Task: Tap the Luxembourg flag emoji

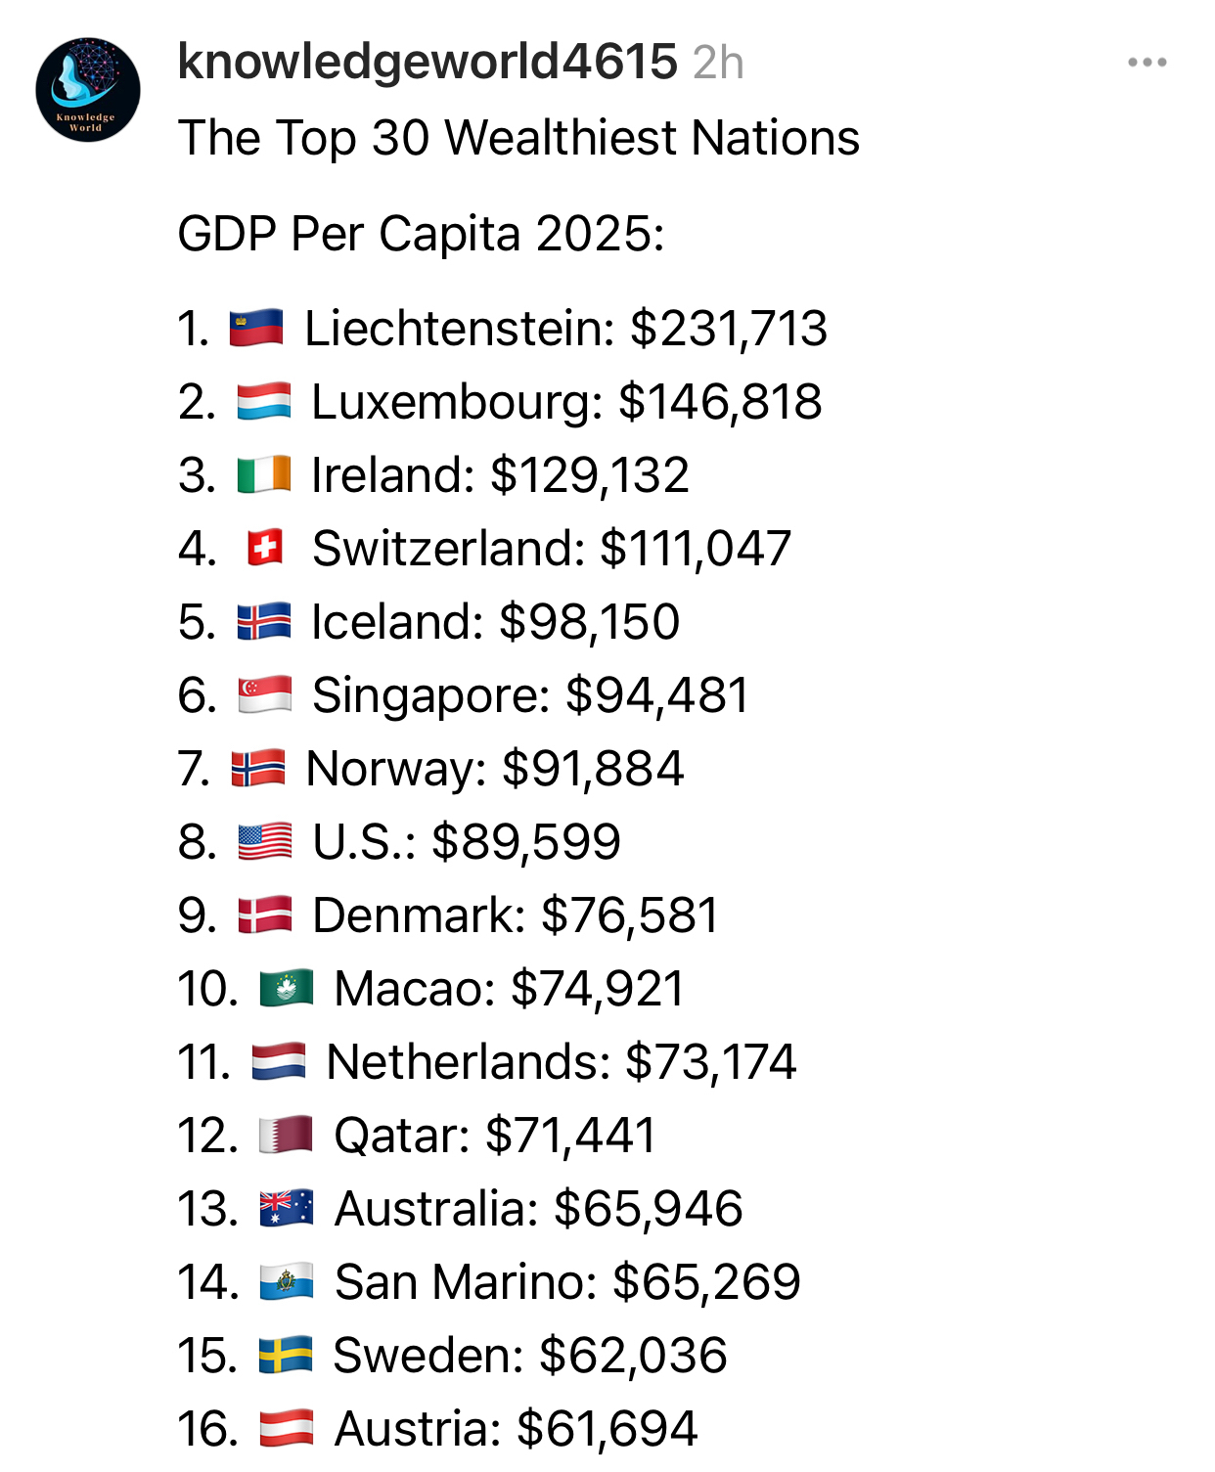Action: pos(264,402)
